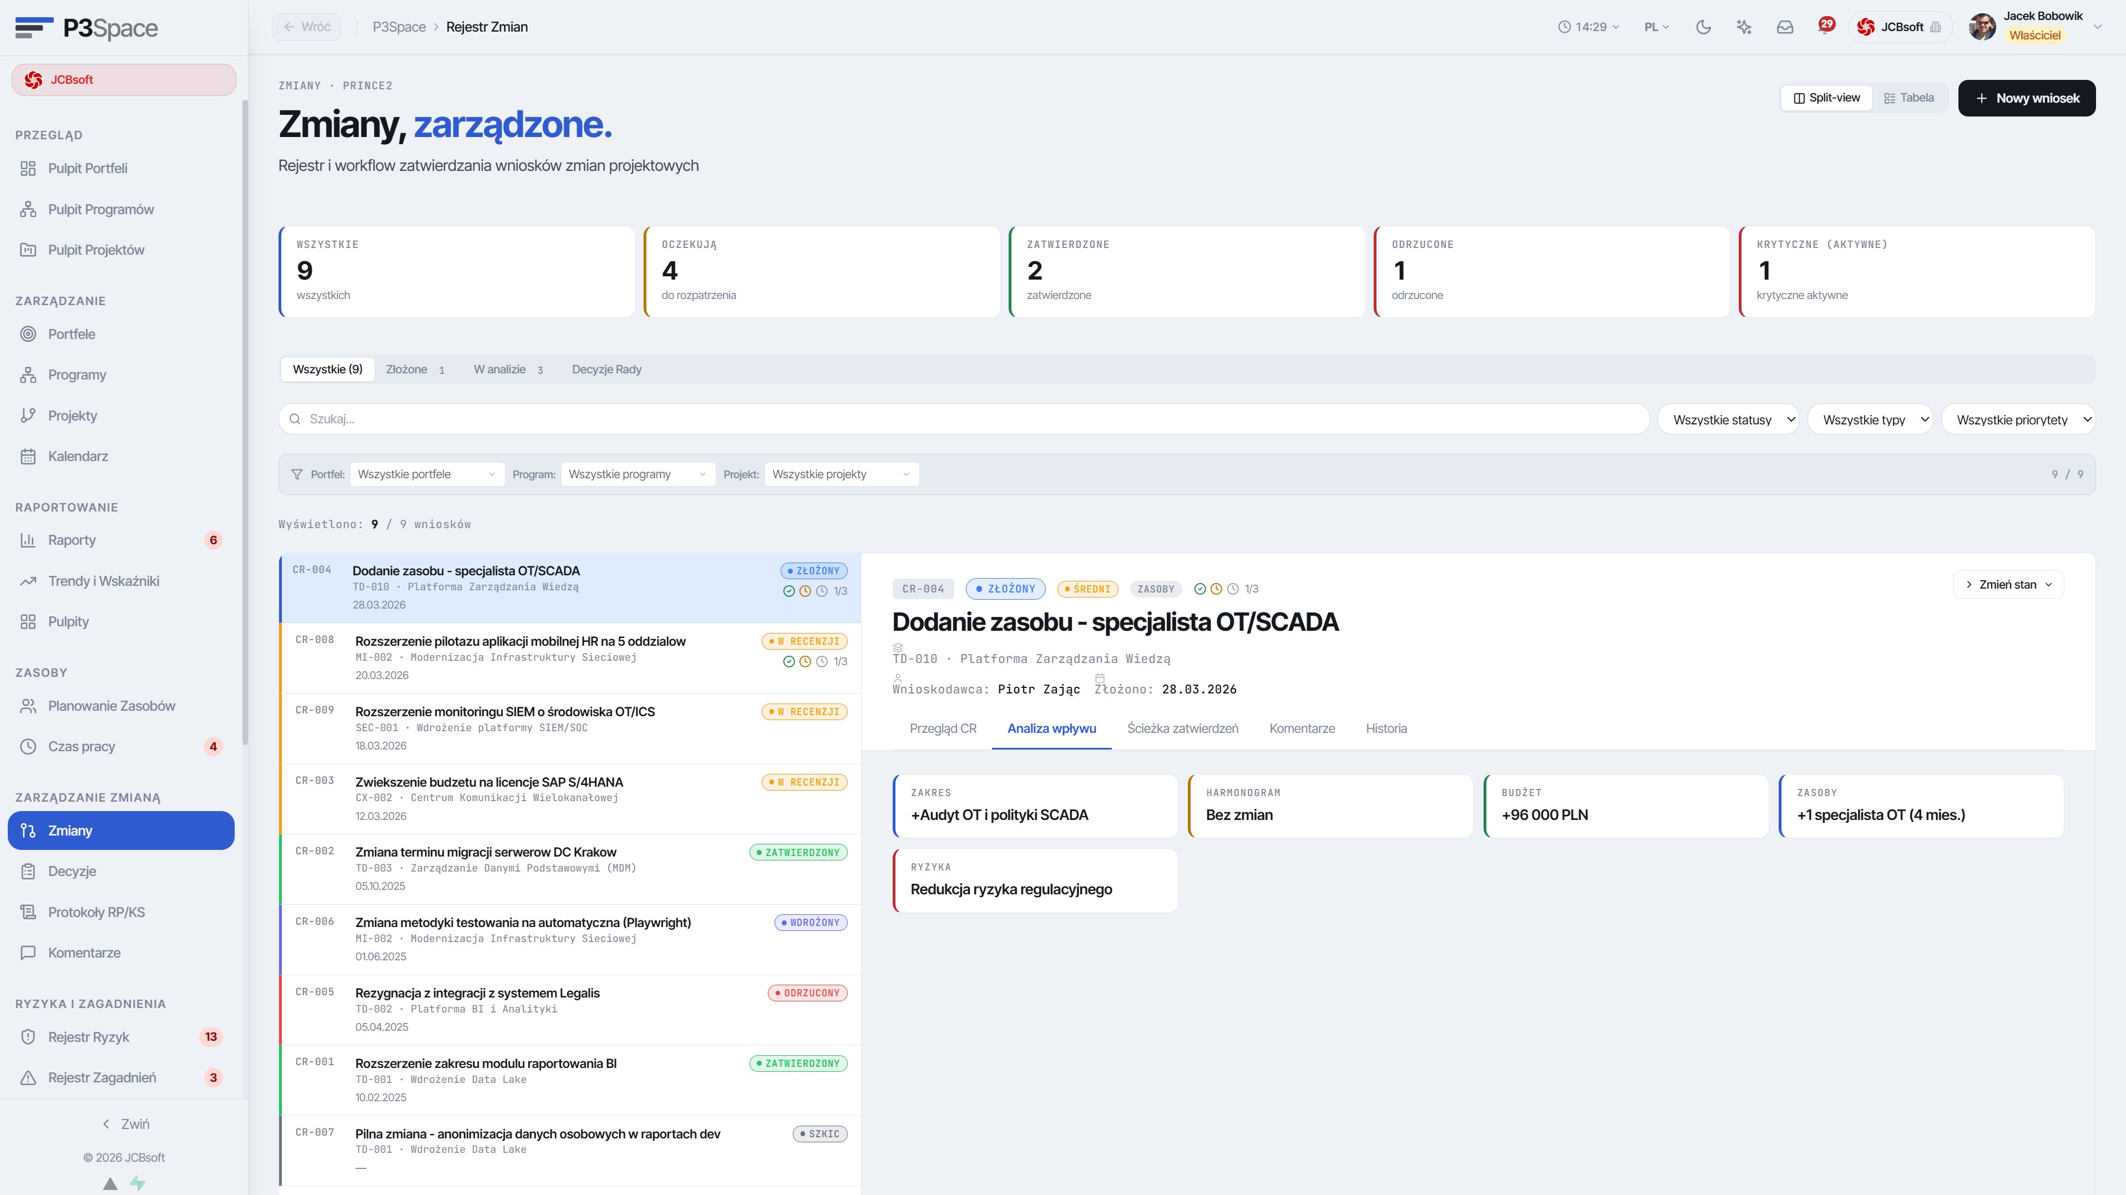2126x1195 pixels.
Task: Open Rejestr Ryzyk shield icon in sidebar
Action: pyautogui.click(x=28, y=1036)
